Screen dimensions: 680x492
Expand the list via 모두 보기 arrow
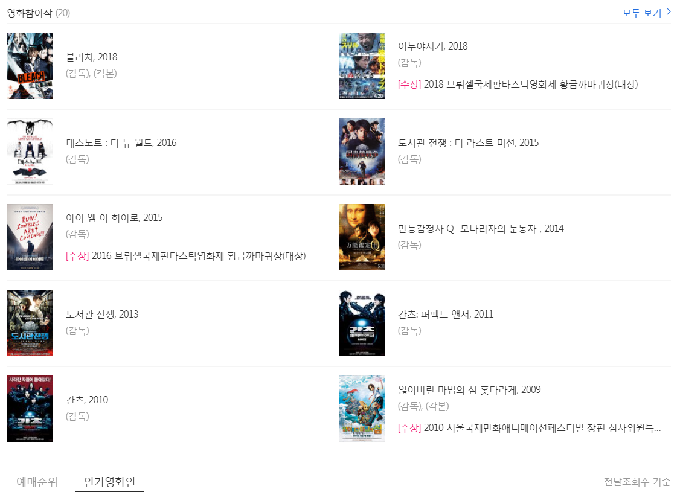click(647, 13)
